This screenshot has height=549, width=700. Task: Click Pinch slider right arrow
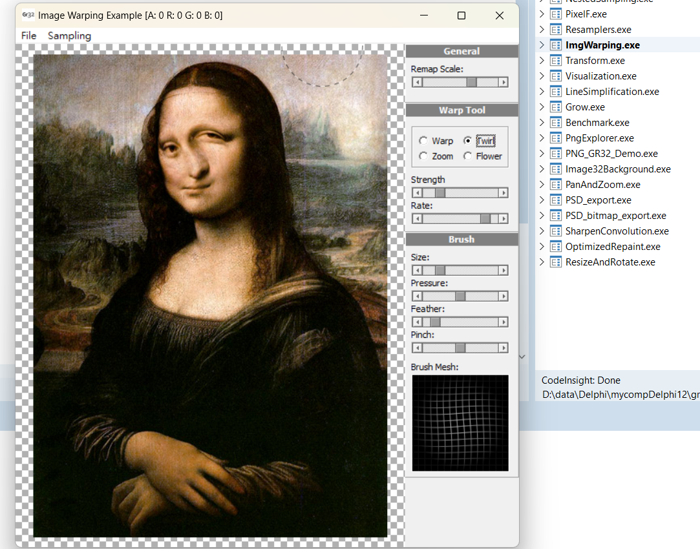click(504, 348)
